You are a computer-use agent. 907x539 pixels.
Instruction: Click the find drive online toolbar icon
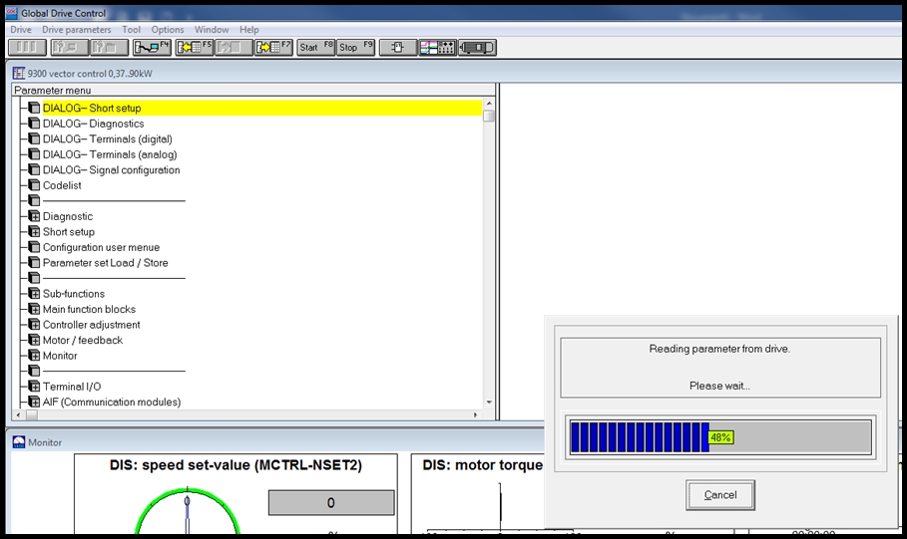(68, 48)
